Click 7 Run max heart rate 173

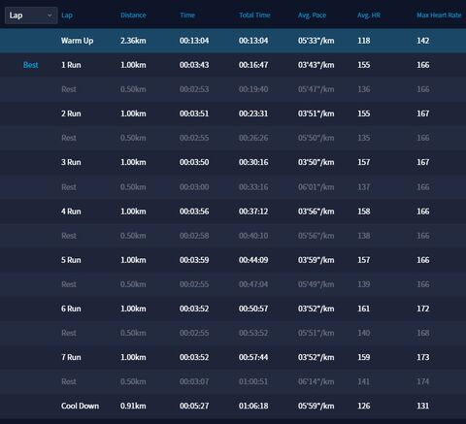(423, 357)
